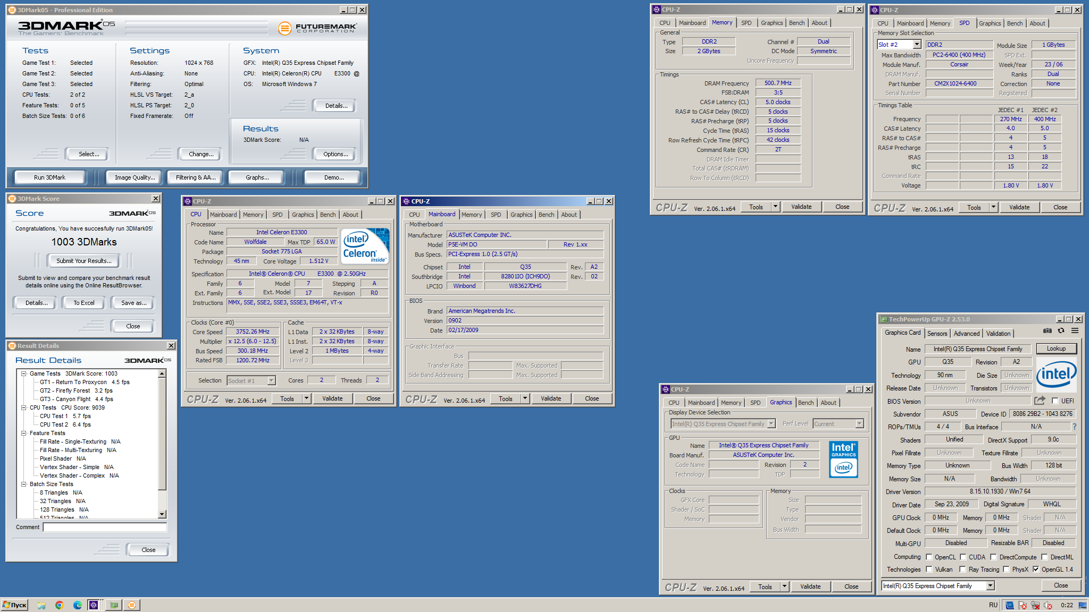Click into the Comment input field
The height and width of the screenshot is (612, 1089).
pyautogui.click(x=105, y=527)
